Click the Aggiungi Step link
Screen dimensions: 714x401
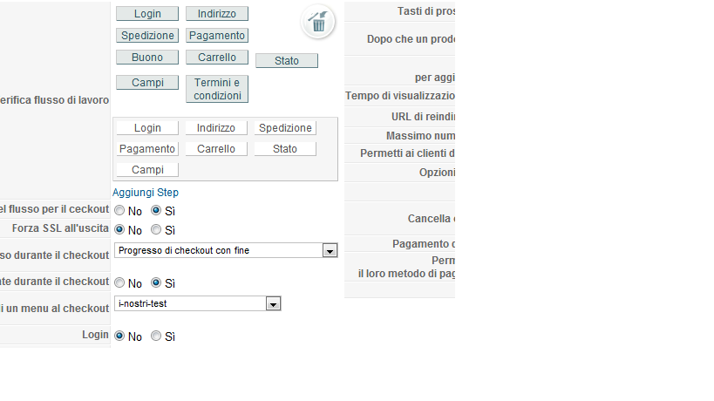[146, 193]
